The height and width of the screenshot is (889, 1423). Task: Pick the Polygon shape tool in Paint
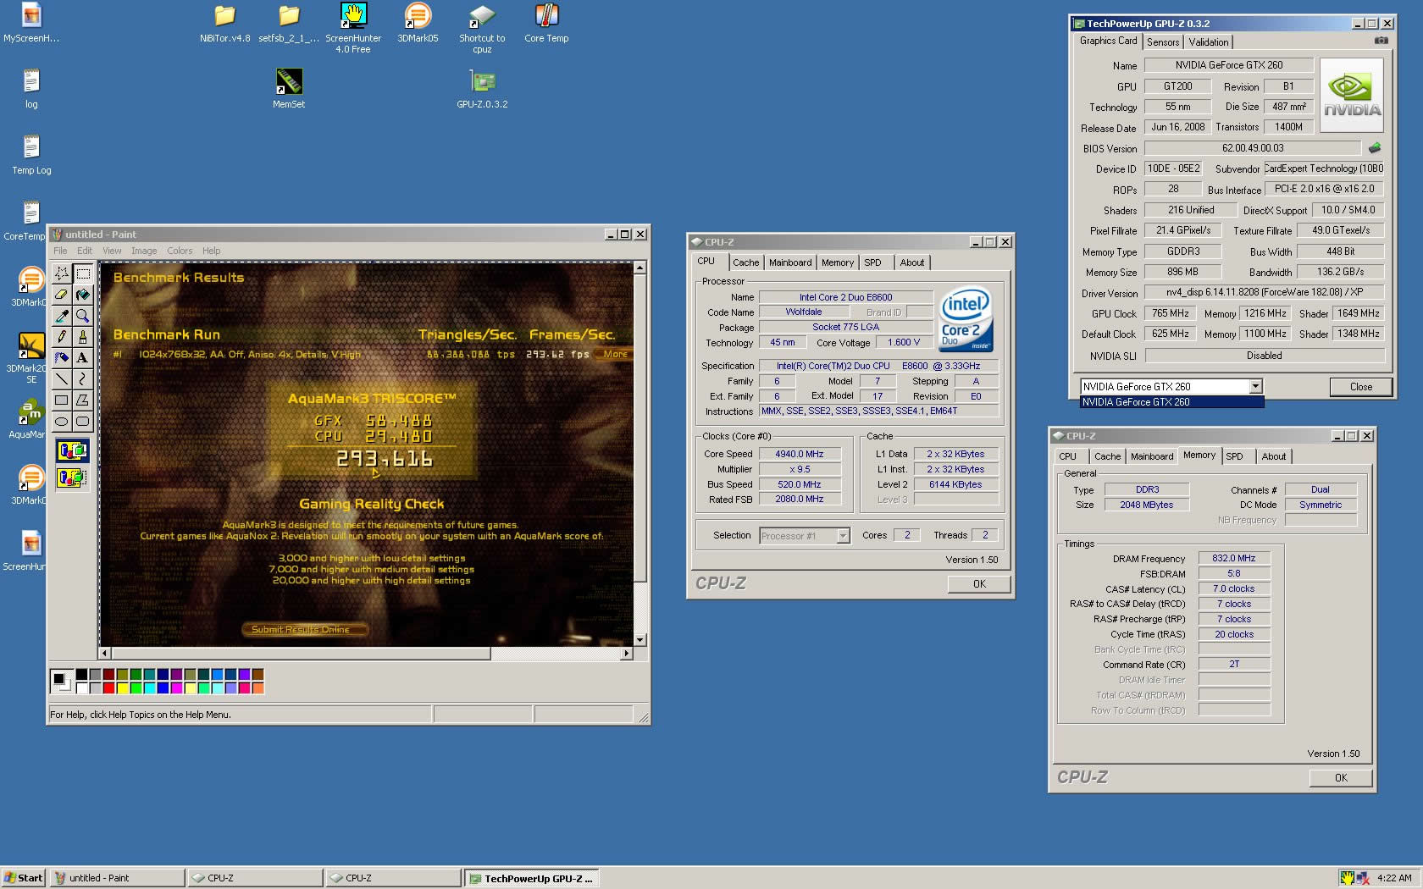point(83,400)
